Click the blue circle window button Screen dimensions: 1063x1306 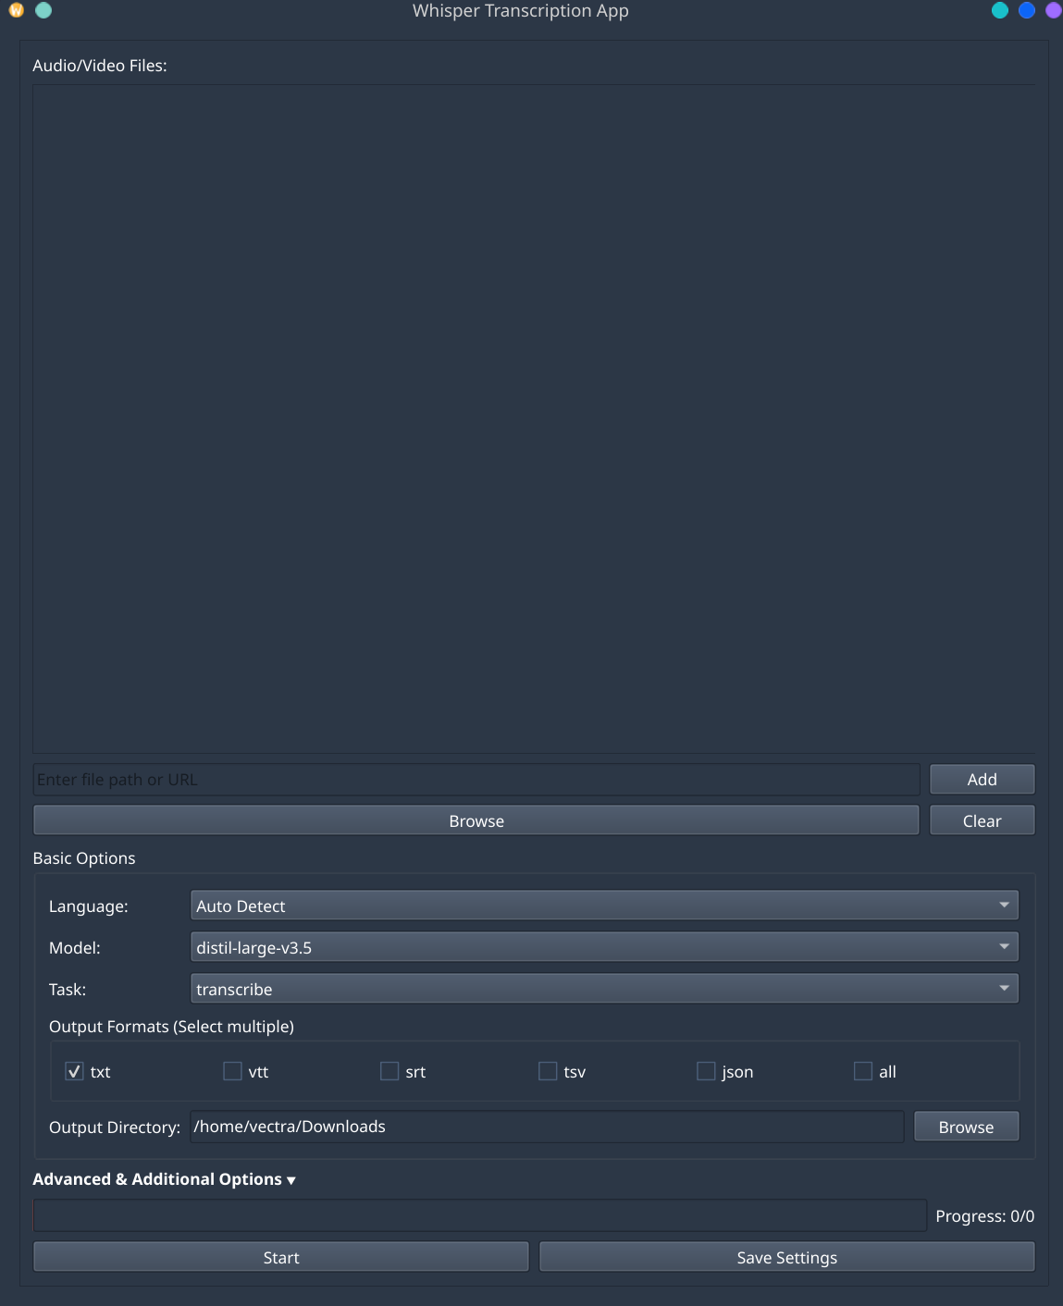[1027, 10]
